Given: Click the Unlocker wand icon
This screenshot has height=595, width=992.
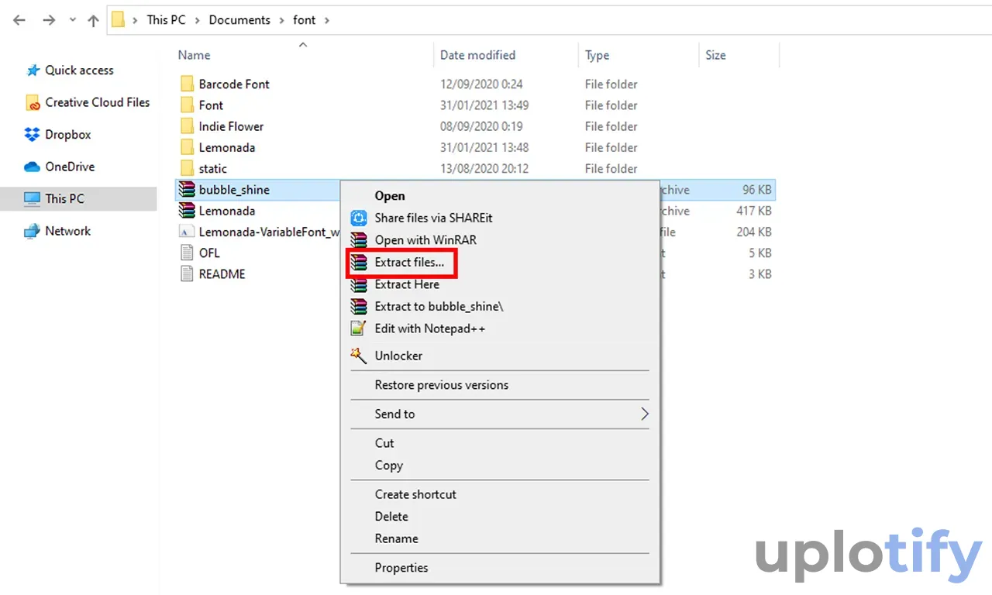Looking at the screenshot, I should pos(358,355).
